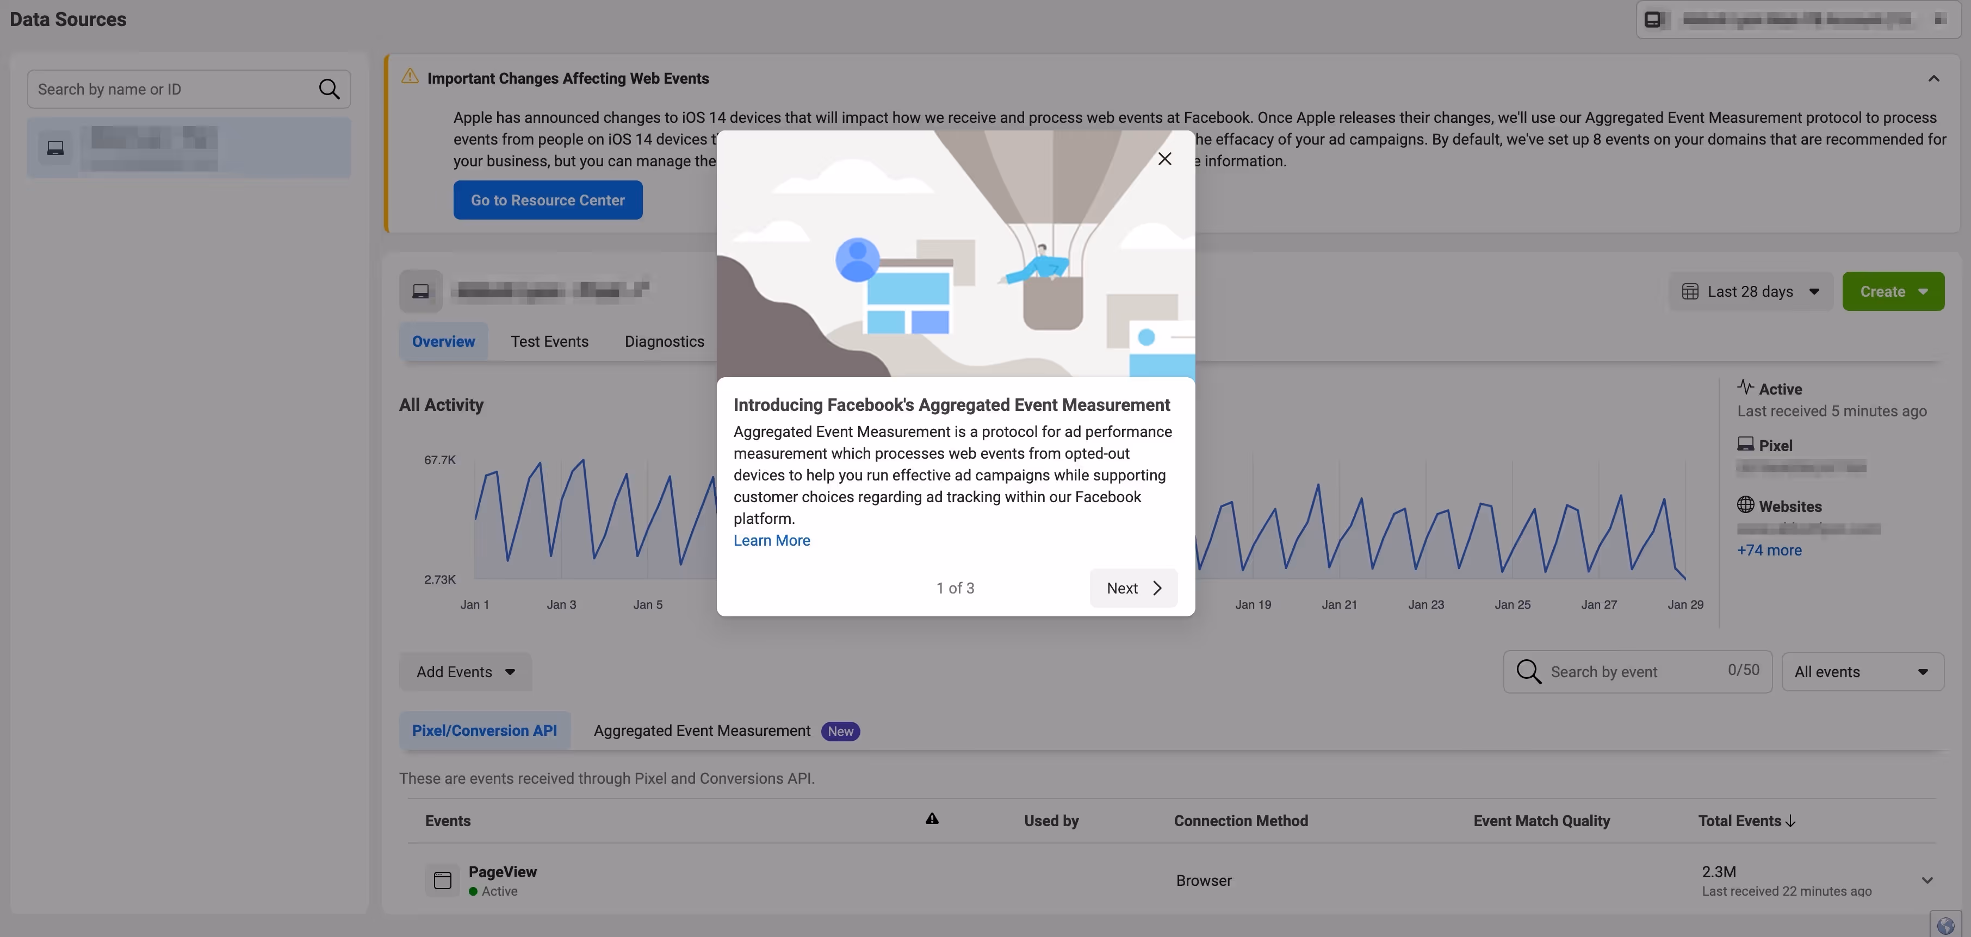
Task: Switch to the Aggregated Event Measurement tab
Action: coord(702,730)
